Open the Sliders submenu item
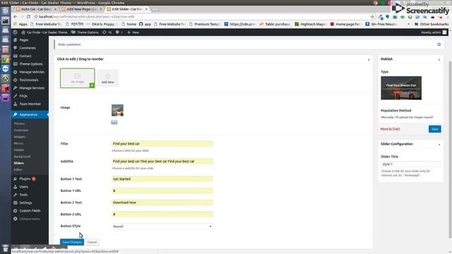This screenshot has height=254, width=452. pyautogui.click(x=19, y=163)
